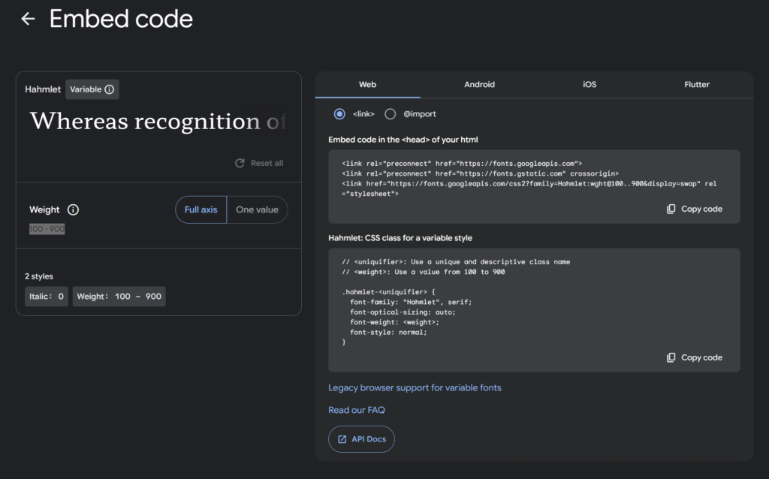Choose the One value weight option

[257, 209]
